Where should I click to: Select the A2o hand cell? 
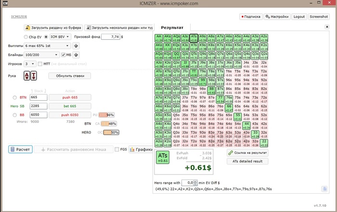pyautogui.click(x=158, y=143)
